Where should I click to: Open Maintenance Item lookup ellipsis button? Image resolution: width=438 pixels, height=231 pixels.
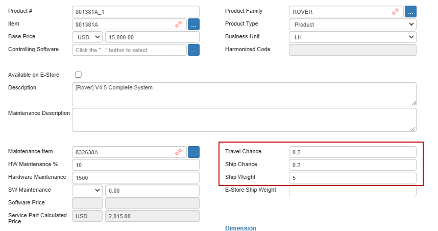point(193,152)
